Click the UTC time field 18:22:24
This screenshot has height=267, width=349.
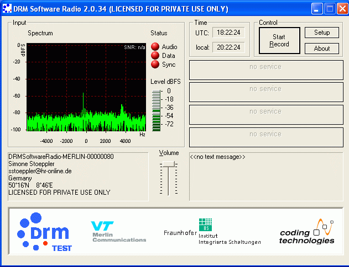point(228,33)
